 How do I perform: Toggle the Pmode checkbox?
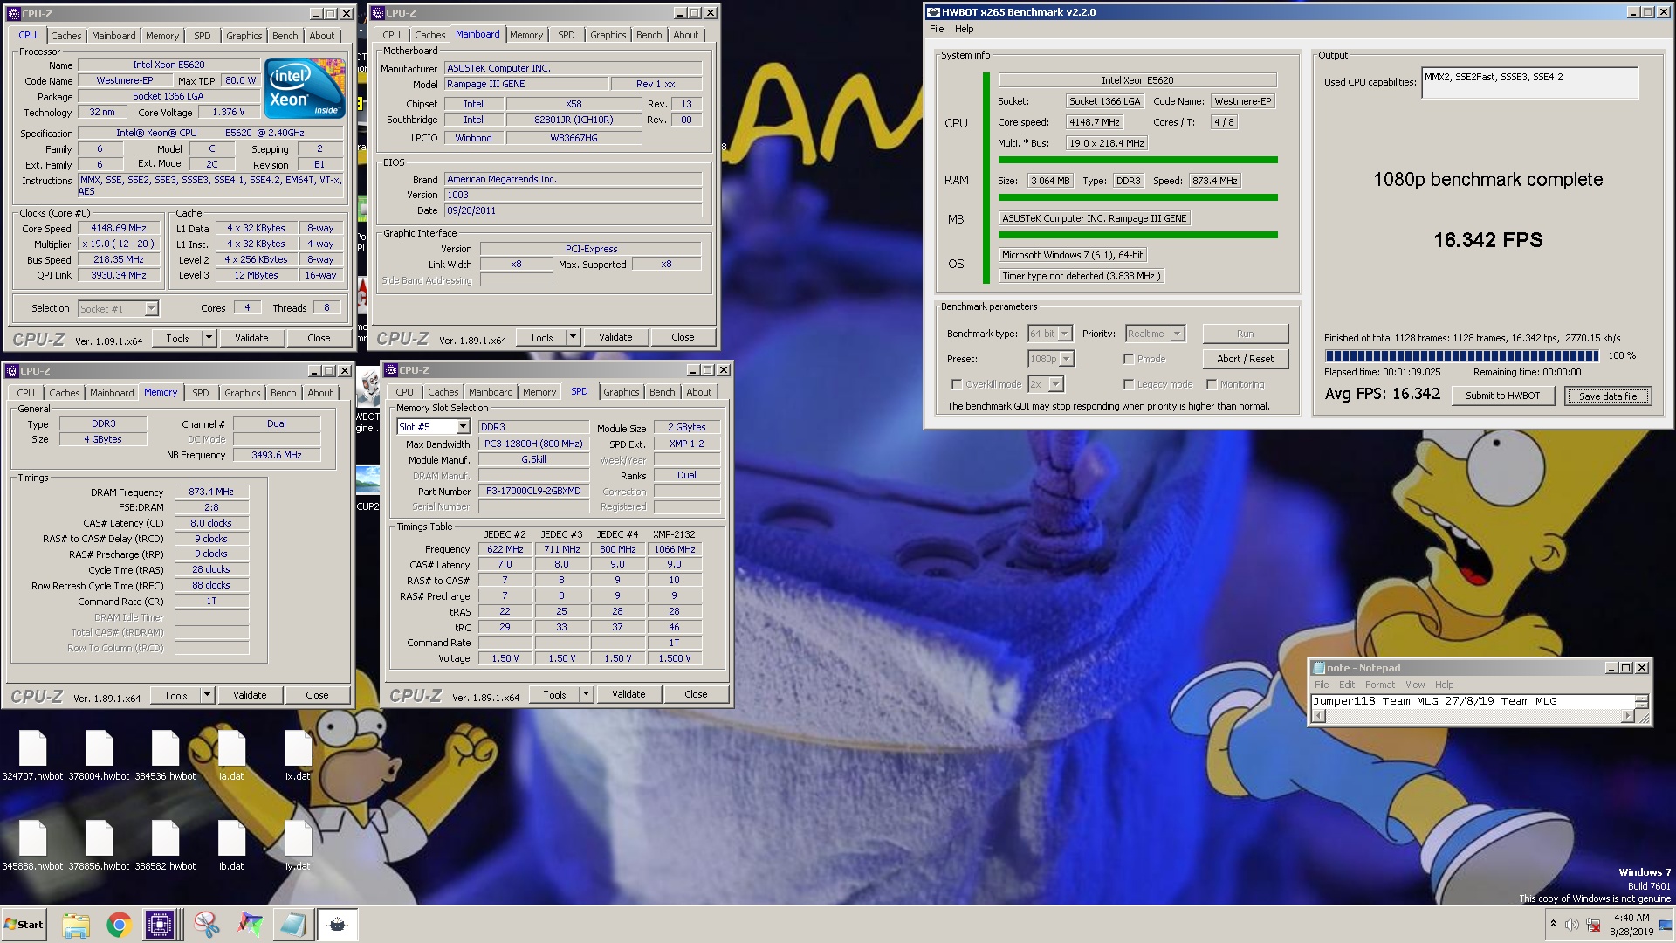pyautogui.click(x=1129, y=359)
